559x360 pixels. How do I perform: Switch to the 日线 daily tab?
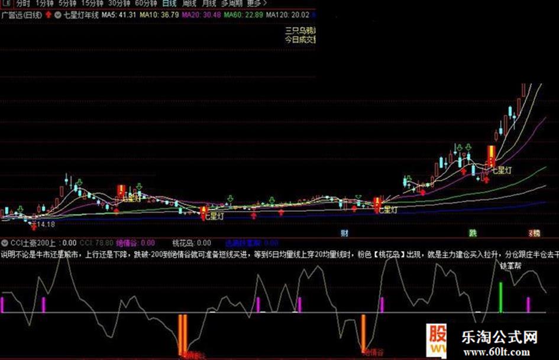pos(169,3)
